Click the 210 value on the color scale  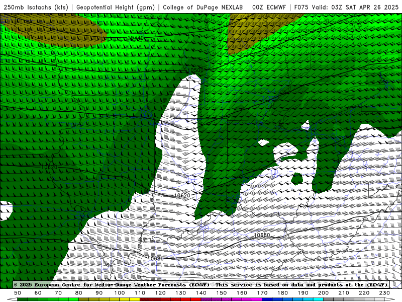(344, 293)
